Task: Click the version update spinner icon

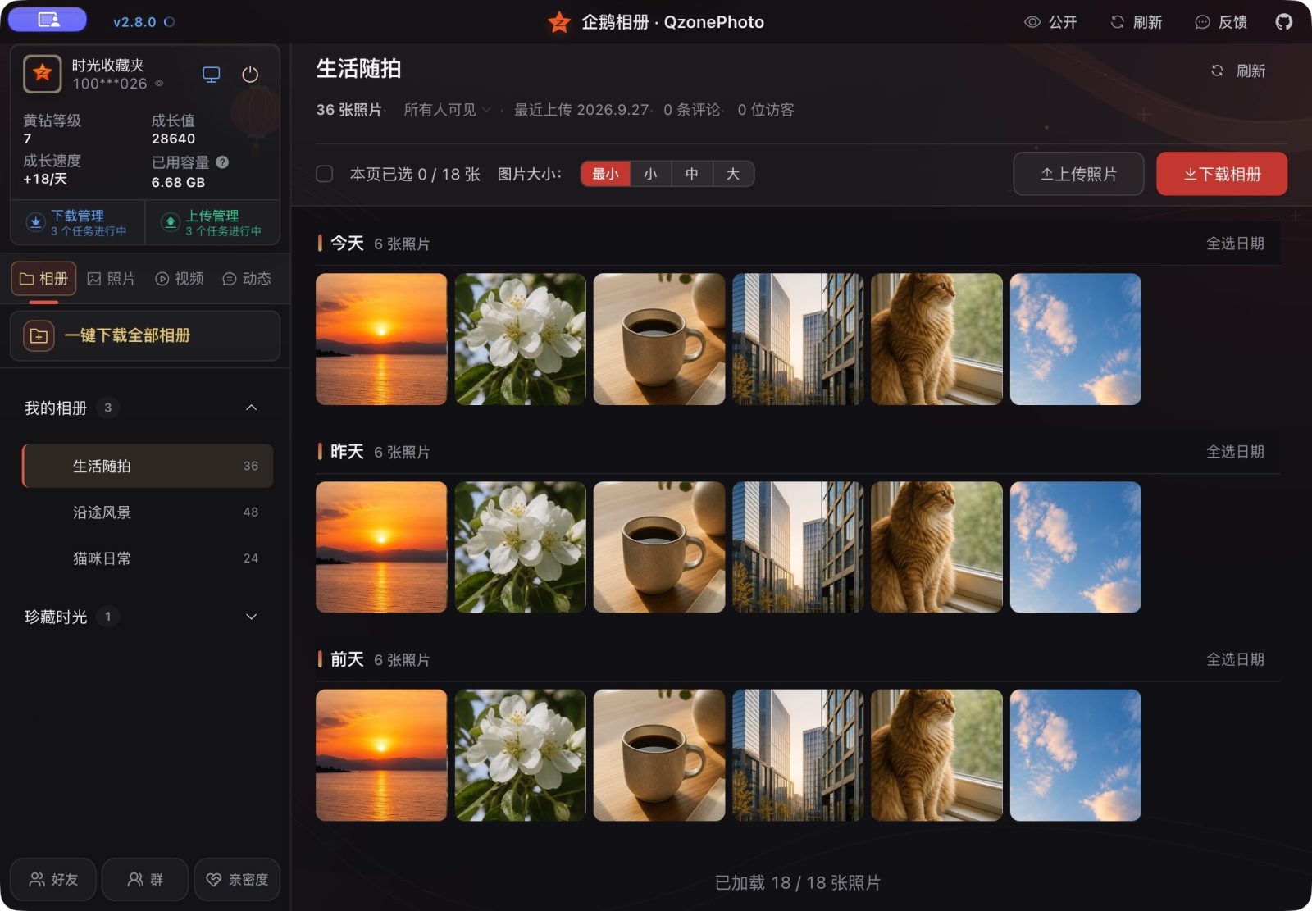Action: coord(169,22)
